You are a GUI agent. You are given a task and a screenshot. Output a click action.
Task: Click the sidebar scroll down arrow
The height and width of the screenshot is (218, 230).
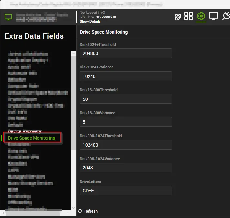(73, 208)
